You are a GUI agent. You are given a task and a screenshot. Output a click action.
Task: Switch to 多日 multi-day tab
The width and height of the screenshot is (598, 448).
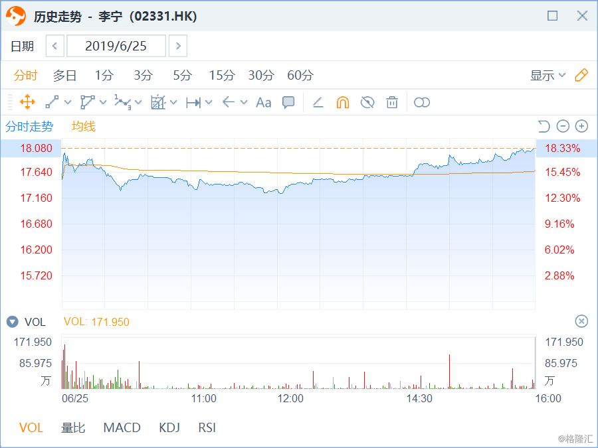(64, 75)
